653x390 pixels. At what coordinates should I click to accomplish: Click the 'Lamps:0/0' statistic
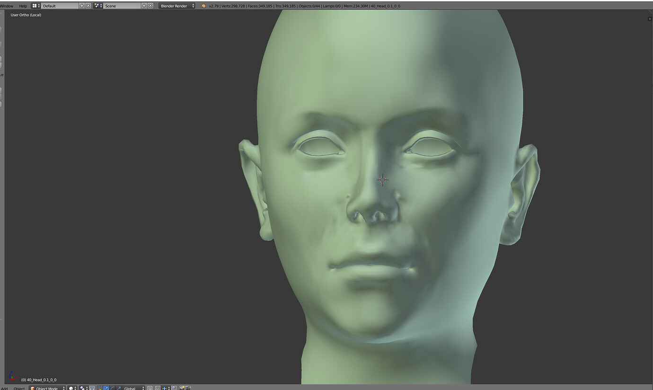point(332,6)
